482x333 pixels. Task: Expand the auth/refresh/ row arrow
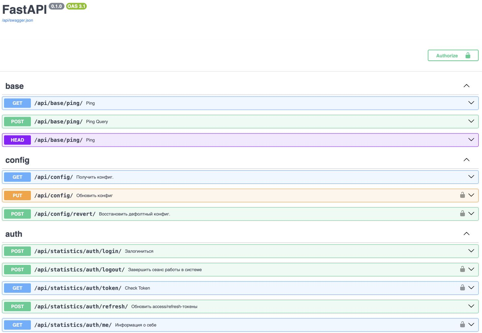471,306
